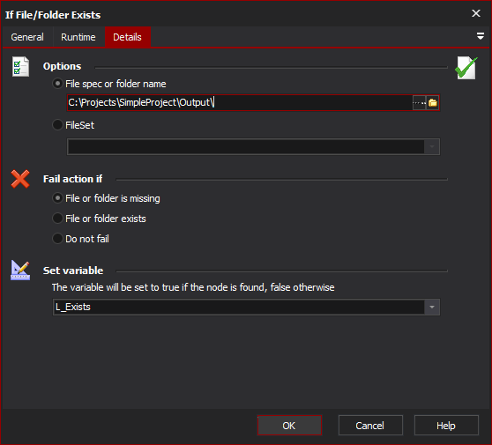The image size is (492, 445).
Task: Click the Cancel button
Action: click(370, 426)
